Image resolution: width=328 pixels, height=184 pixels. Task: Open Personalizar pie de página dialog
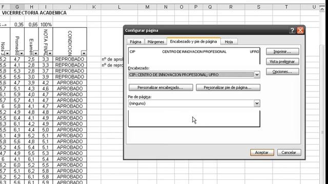tap(228, 87)
